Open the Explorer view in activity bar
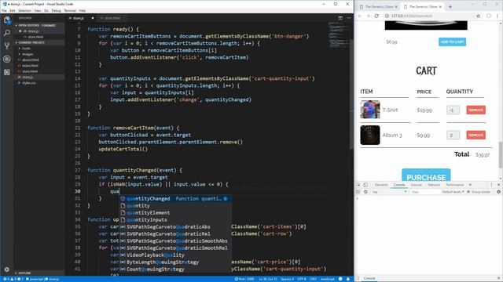This screenshot has height=282, width=503. click(7, 20)
